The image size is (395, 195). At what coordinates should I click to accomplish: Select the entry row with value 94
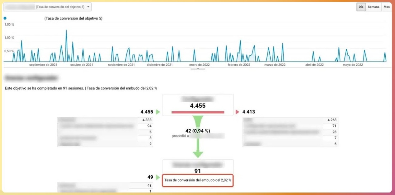[x=105, y=126]
